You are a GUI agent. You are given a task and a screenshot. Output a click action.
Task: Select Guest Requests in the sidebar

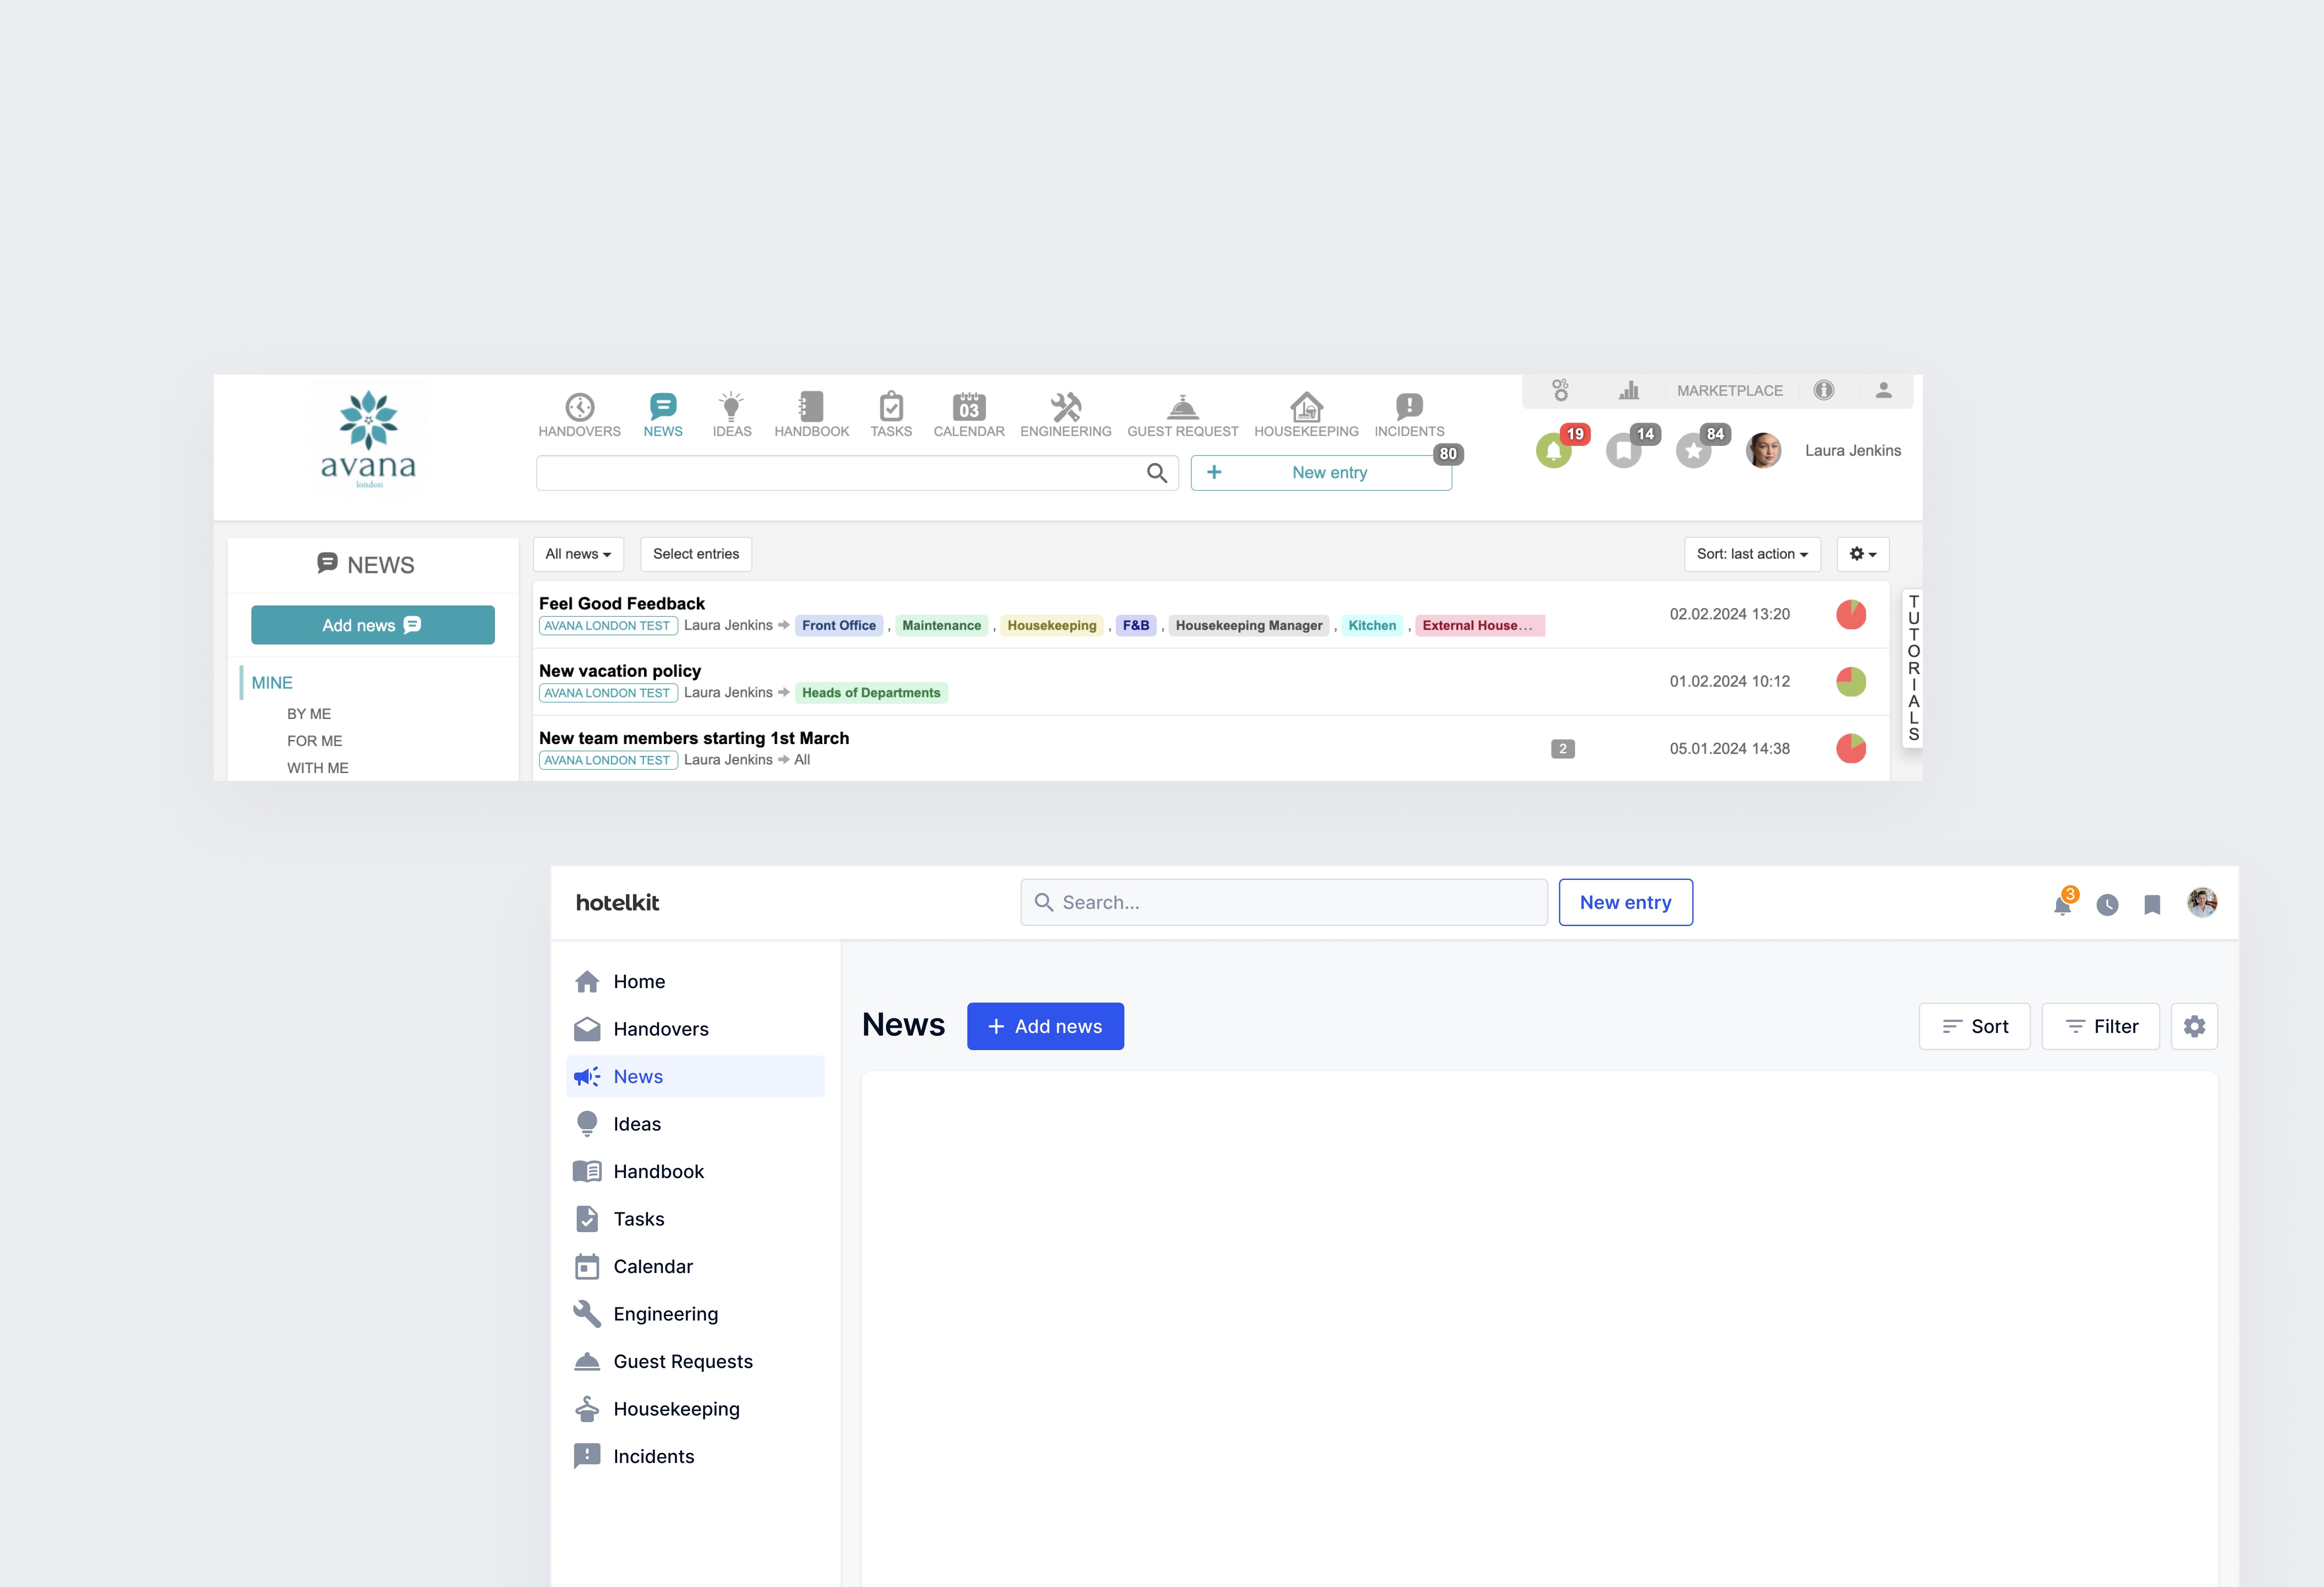point(683,1361)
